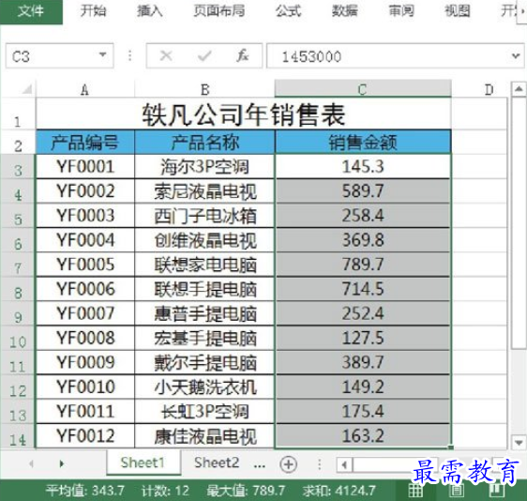Image resolution: width=527 pixels, height=501 pixels.
Task: Click the 销售金额 header cell
Action: [x=363, y=143]
